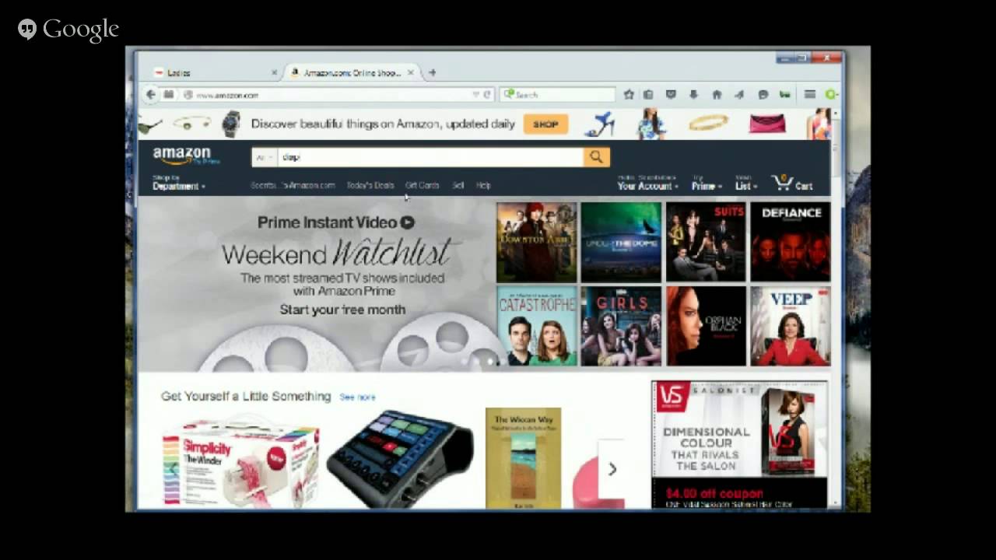Open the Sell link
The image size is (996, 560).
(458, 185)
